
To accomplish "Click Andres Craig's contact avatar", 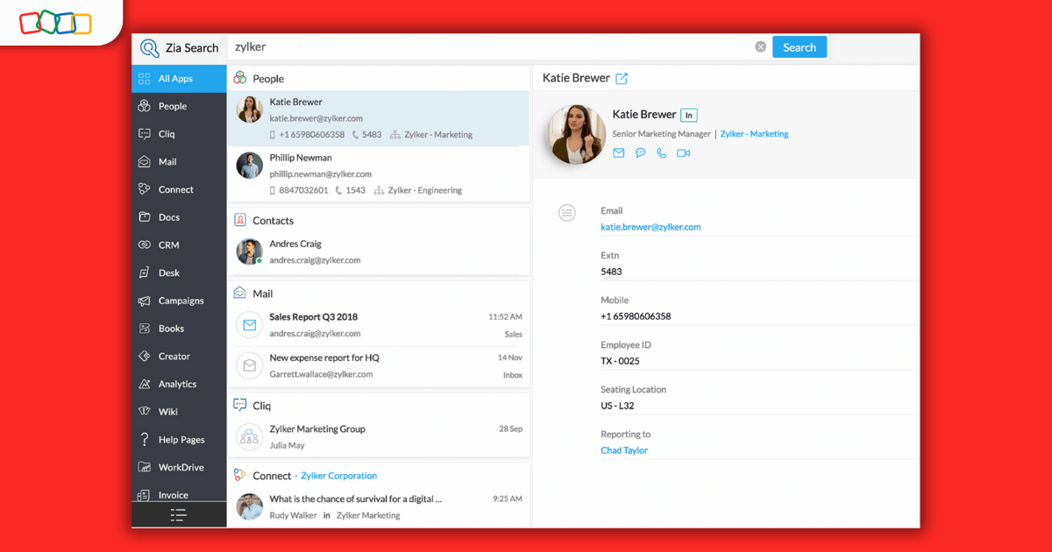I will point(250,251).
